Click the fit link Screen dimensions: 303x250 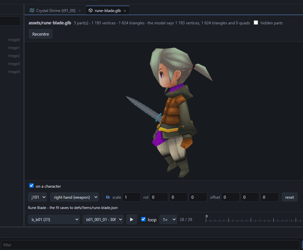(x=108, y=197)
